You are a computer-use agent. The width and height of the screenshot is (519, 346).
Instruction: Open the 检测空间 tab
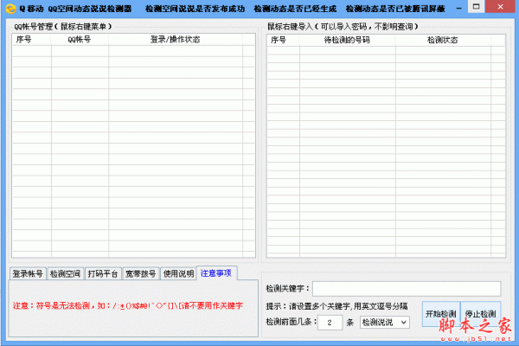click(x=65, y=274)
